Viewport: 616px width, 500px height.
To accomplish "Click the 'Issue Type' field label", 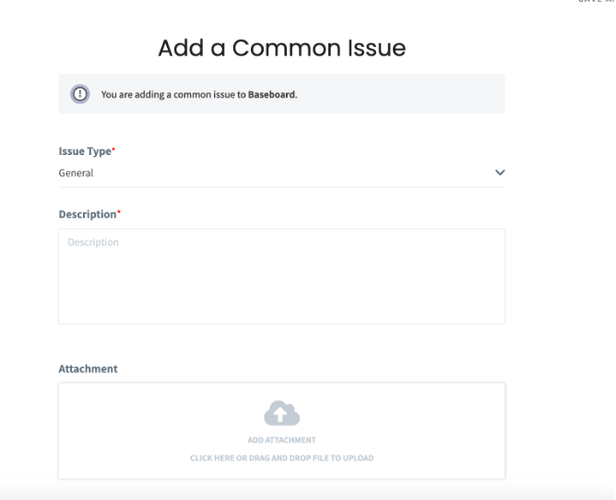I will click(x=85, y=151).
